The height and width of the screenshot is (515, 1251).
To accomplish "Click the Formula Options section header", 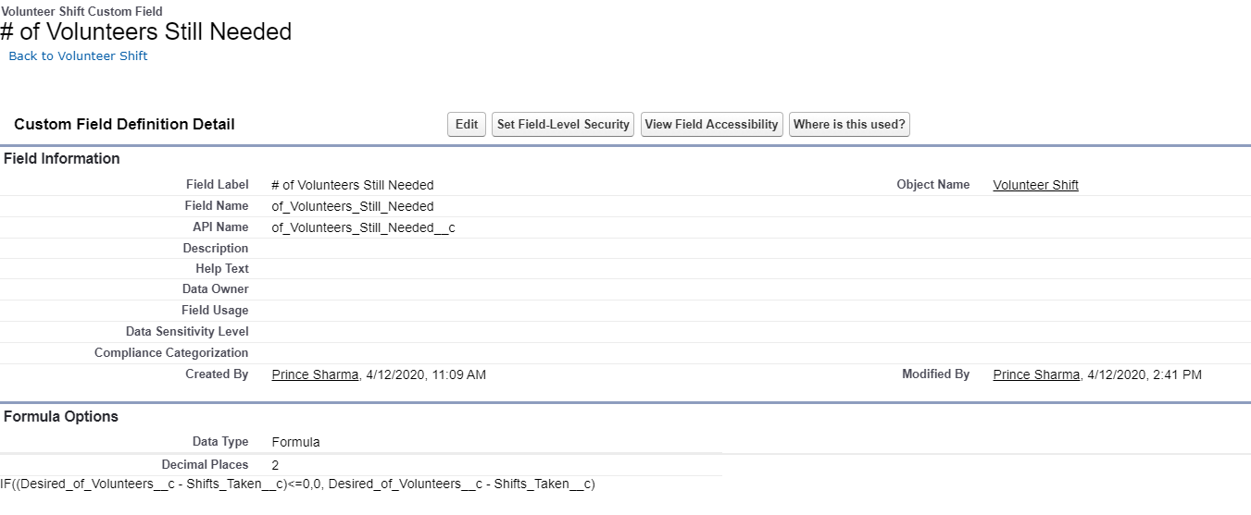I will tap(61, 417).
